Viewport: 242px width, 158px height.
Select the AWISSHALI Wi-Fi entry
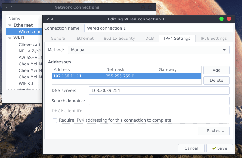(x=24, y=57)
